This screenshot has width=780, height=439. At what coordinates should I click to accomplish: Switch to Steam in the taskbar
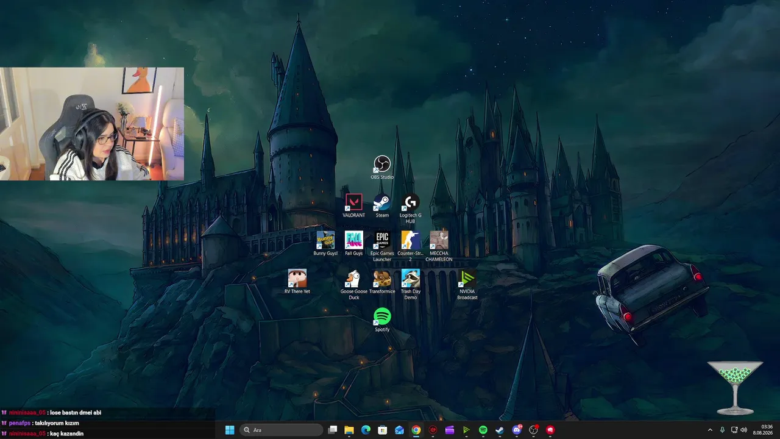pos(500,430)
